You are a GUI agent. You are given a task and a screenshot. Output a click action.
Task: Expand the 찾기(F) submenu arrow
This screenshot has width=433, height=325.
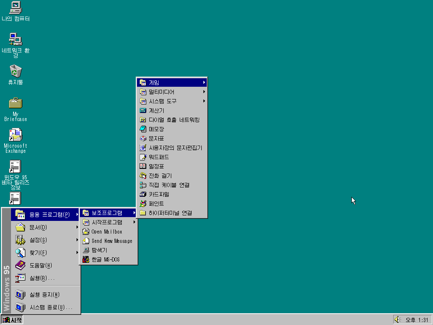pos(77,253)
